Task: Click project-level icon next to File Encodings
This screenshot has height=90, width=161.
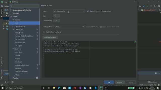Action: click(x=37, y=39)
